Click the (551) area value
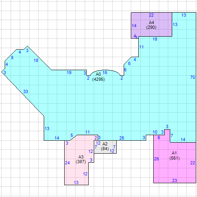 point(175,158)
